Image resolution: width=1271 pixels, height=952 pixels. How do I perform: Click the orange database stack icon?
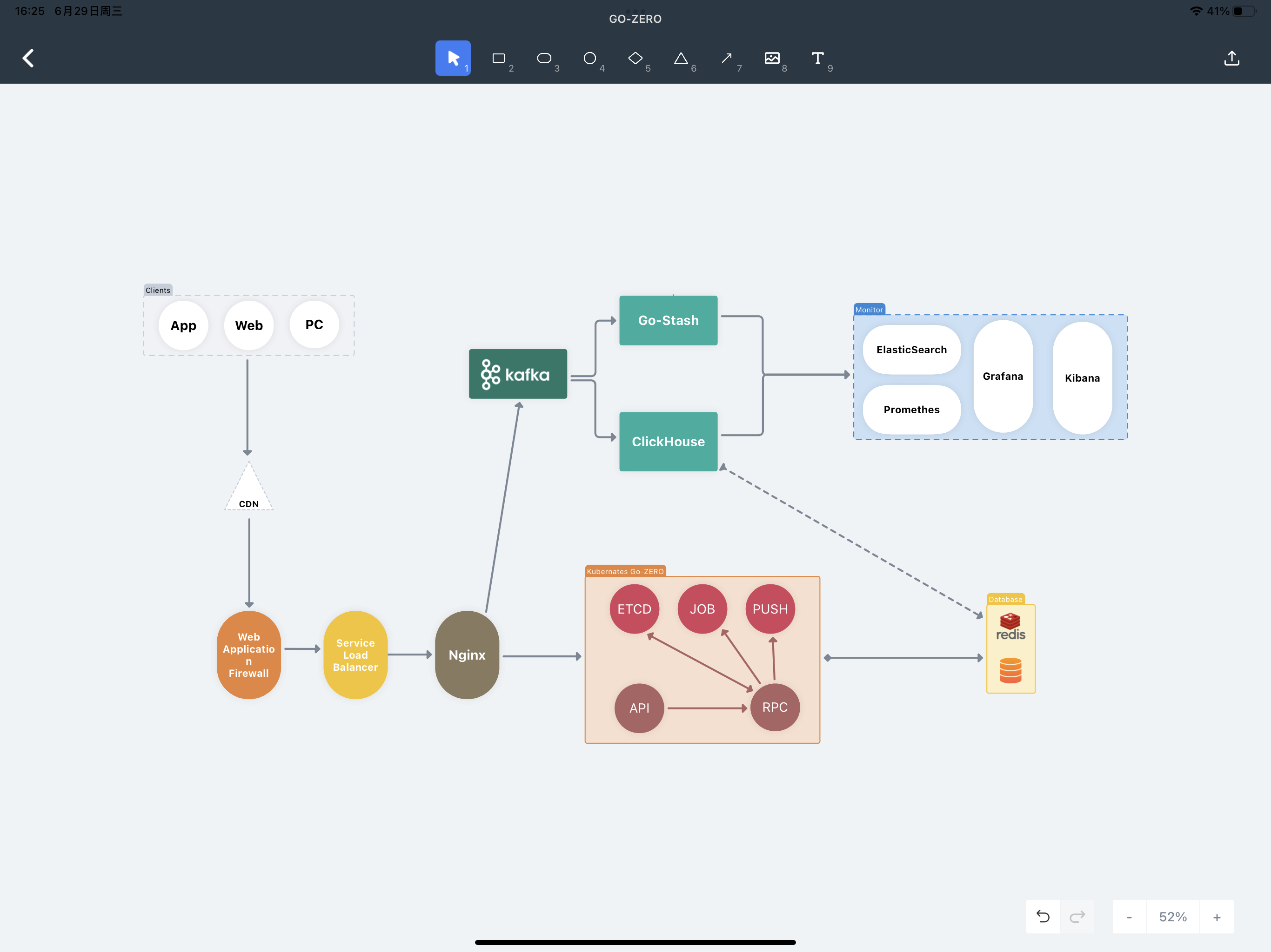pyautogui.click(x=1011, y=671)
